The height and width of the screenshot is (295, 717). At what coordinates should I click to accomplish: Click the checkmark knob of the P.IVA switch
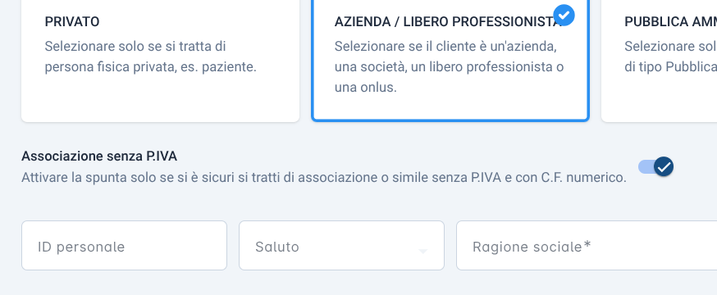(x=664, y=166)
